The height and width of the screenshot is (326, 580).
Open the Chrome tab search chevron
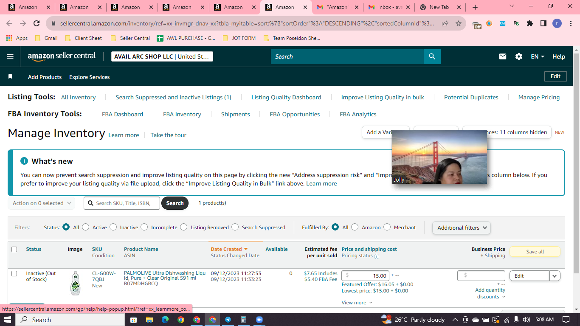[511, 7]
